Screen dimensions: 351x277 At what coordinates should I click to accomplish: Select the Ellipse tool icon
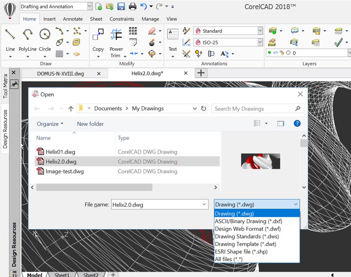(59, 42)
